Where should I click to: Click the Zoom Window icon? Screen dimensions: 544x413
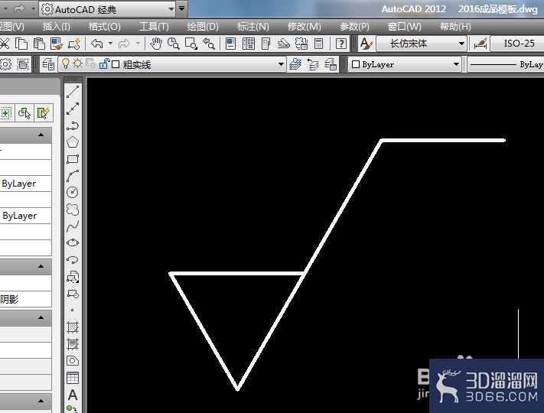tap(191, 44)
